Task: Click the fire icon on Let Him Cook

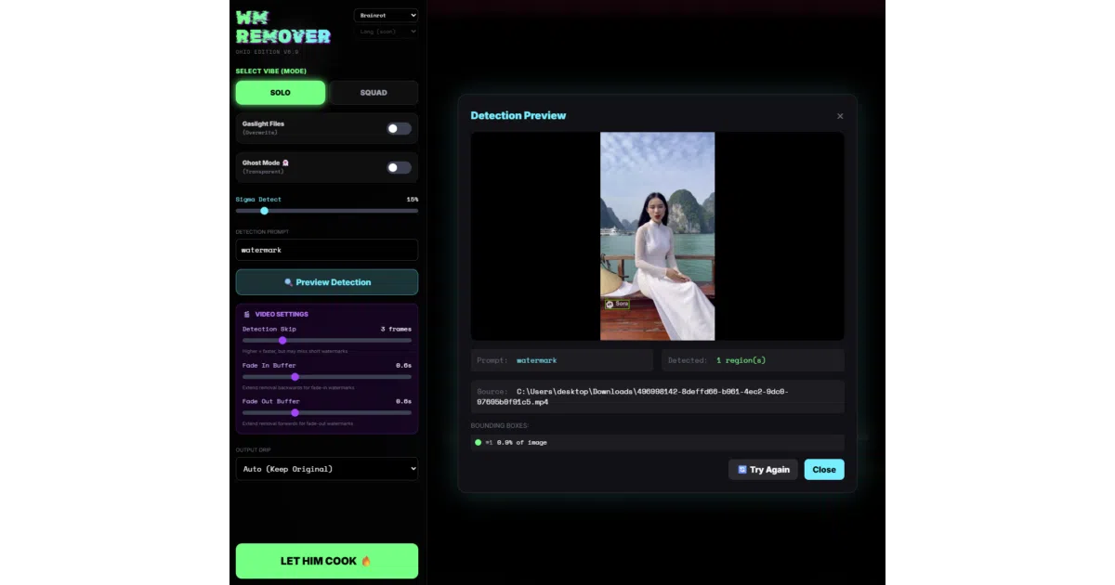Action: (366, 561)
